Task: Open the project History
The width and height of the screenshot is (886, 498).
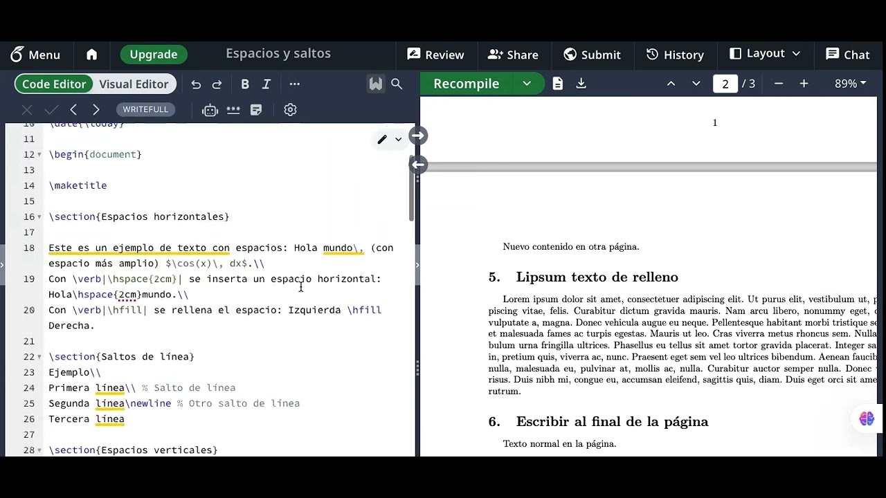Action: point(675,55)
